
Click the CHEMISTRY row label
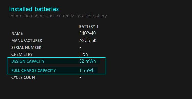tap(22, 54)
